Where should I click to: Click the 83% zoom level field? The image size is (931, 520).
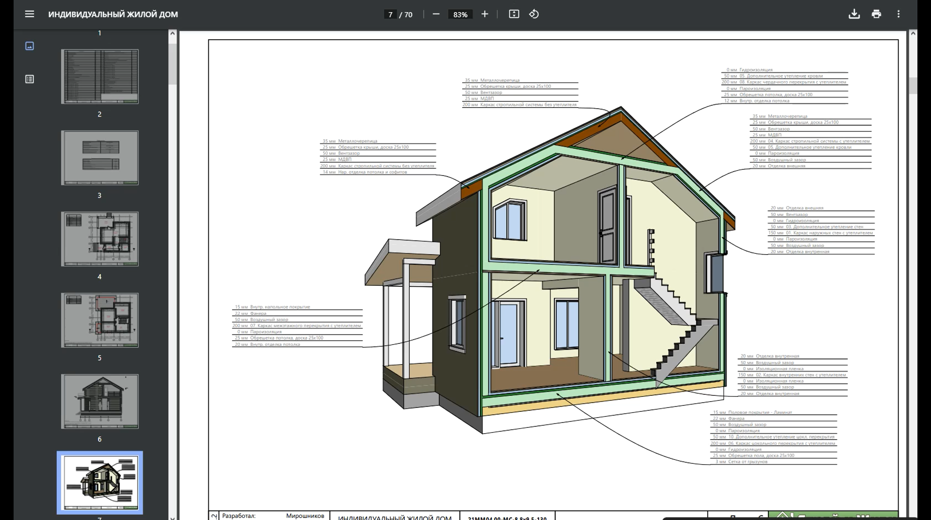[x=460, y=15]
